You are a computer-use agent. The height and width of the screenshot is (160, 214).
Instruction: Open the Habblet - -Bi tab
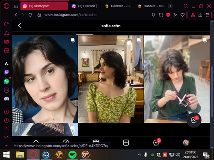(x=118, y=6)
